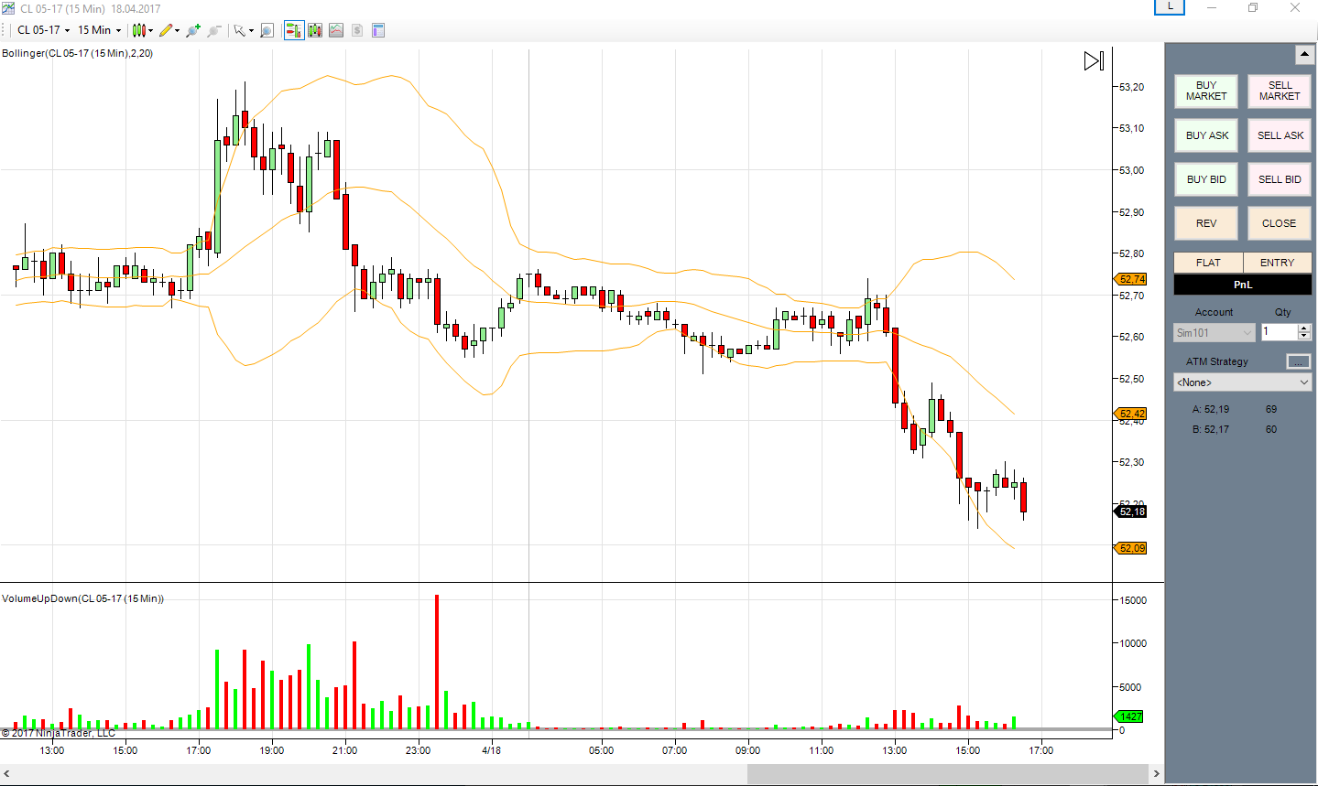This screenshot has height=786, width=1318.
Task: Click the REV reverse position button
Action: 1206,223
